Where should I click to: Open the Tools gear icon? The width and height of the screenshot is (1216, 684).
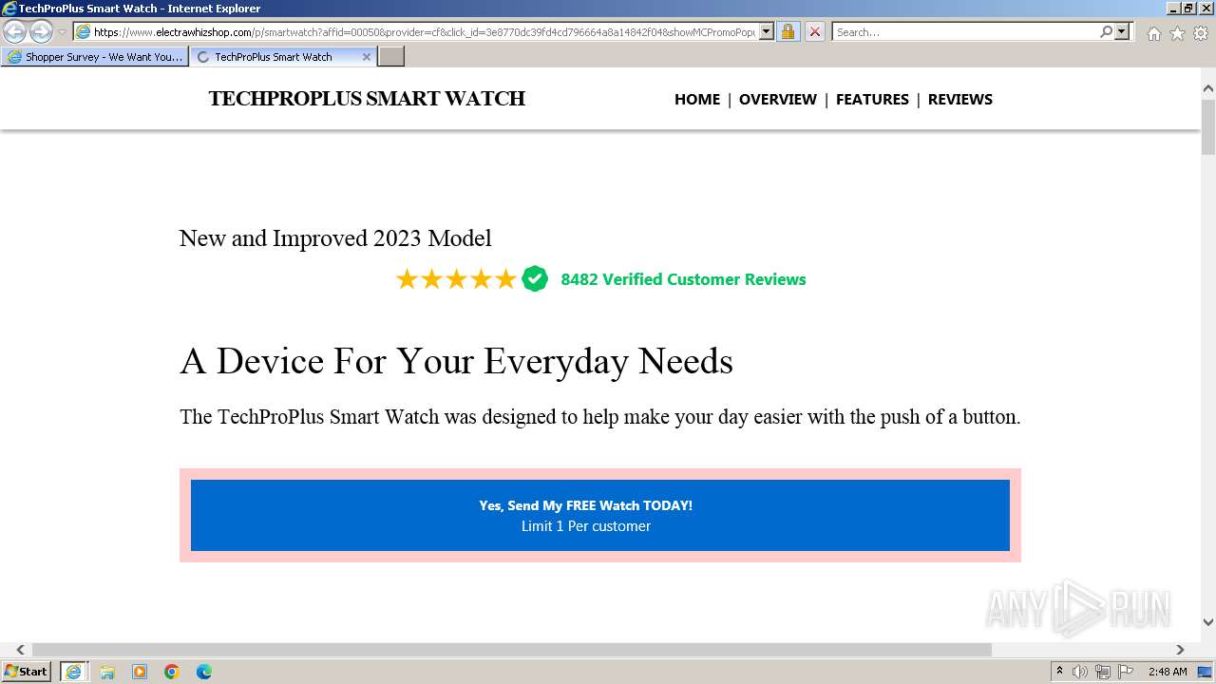[x=1201, y=33]
